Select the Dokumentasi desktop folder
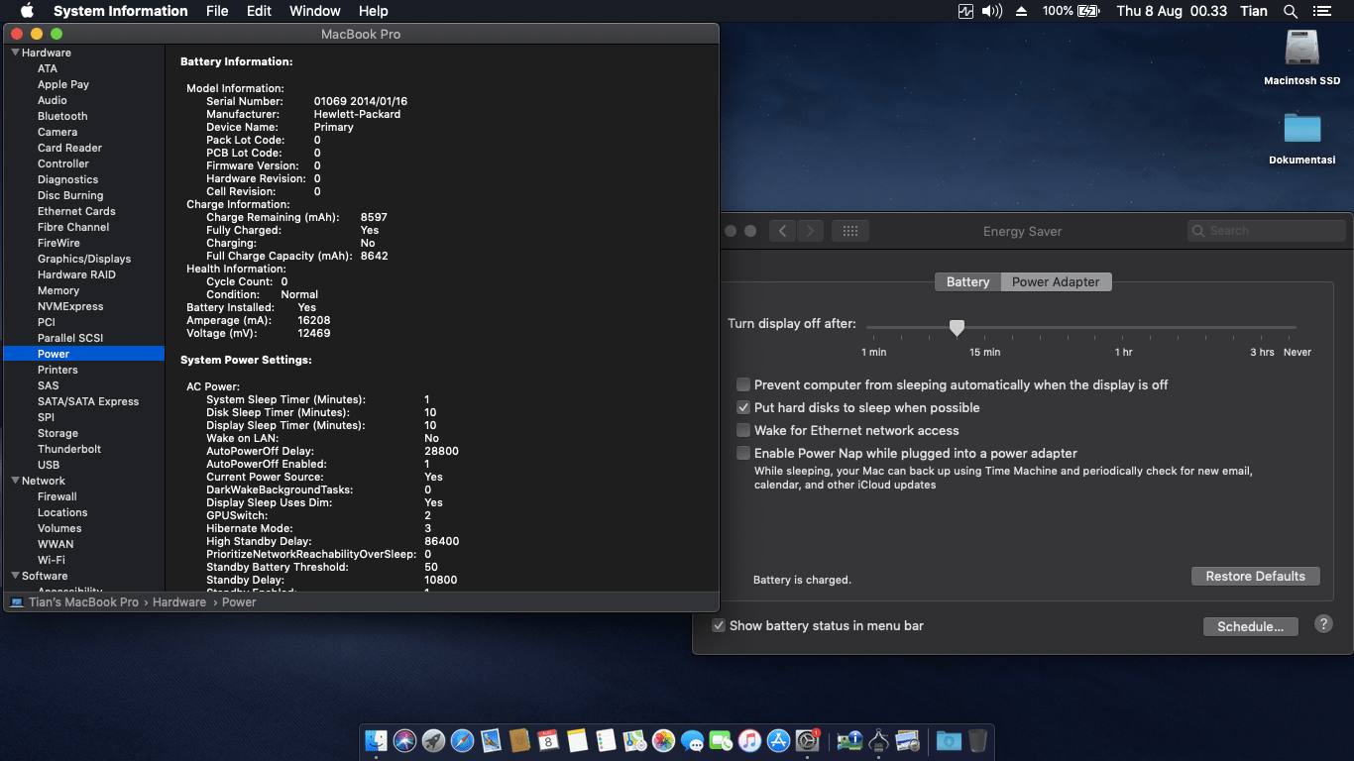The width and height of the screenshot is (1354, 761). (x=1301, y=138)
